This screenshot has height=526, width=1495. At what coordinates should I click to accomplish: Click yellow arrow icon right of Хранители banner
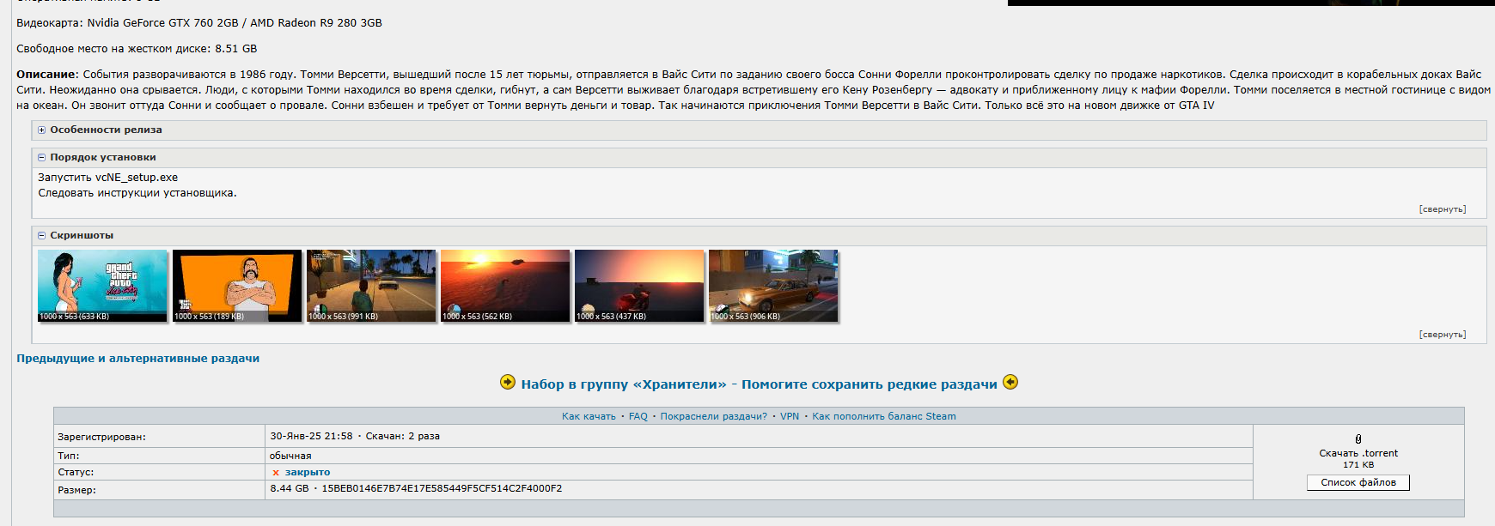tap(1010, 383)
